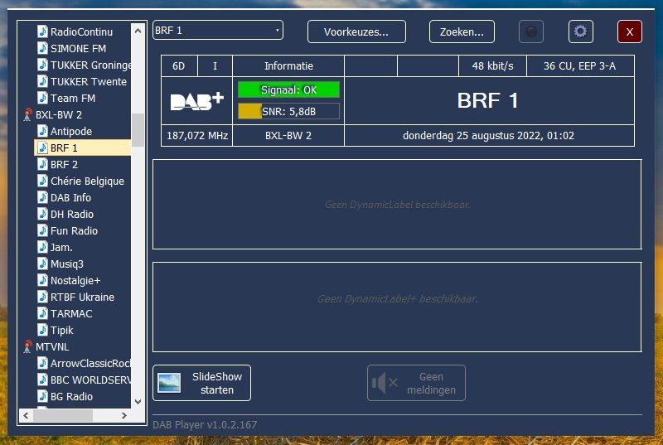This screenshot has width=663, height=445.
Task: Select BBC WORLDSERVICE station
Action: click(90, 380)
